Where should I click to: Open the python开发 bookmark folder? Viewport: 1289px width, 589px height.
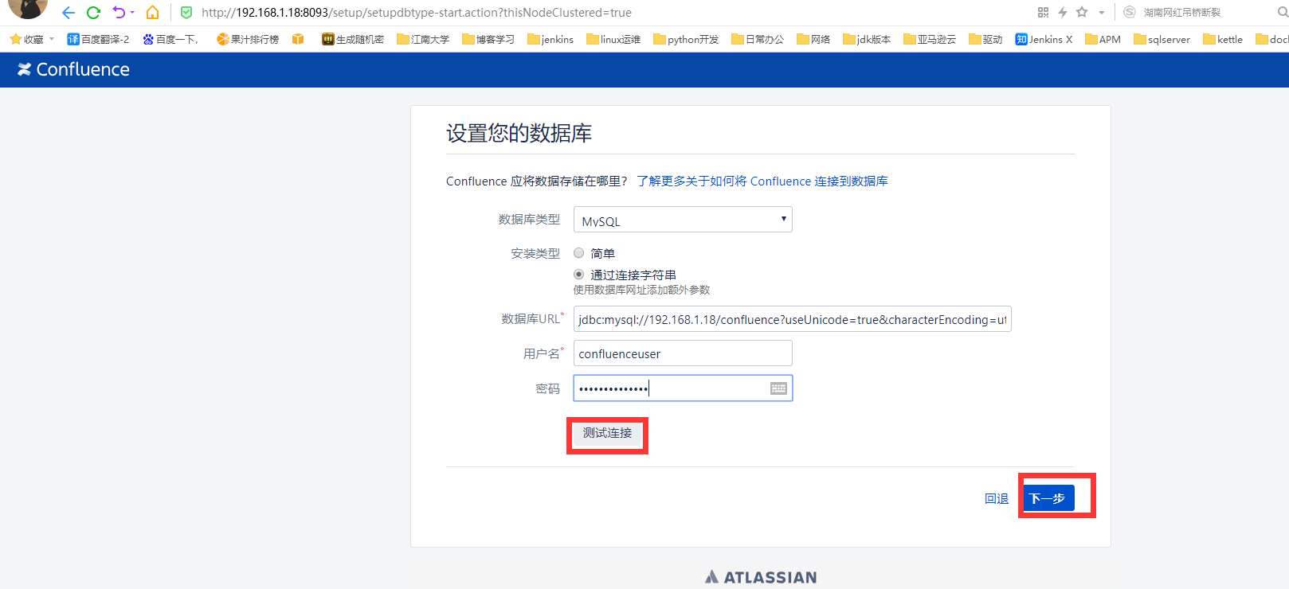(x=686, y=39)
